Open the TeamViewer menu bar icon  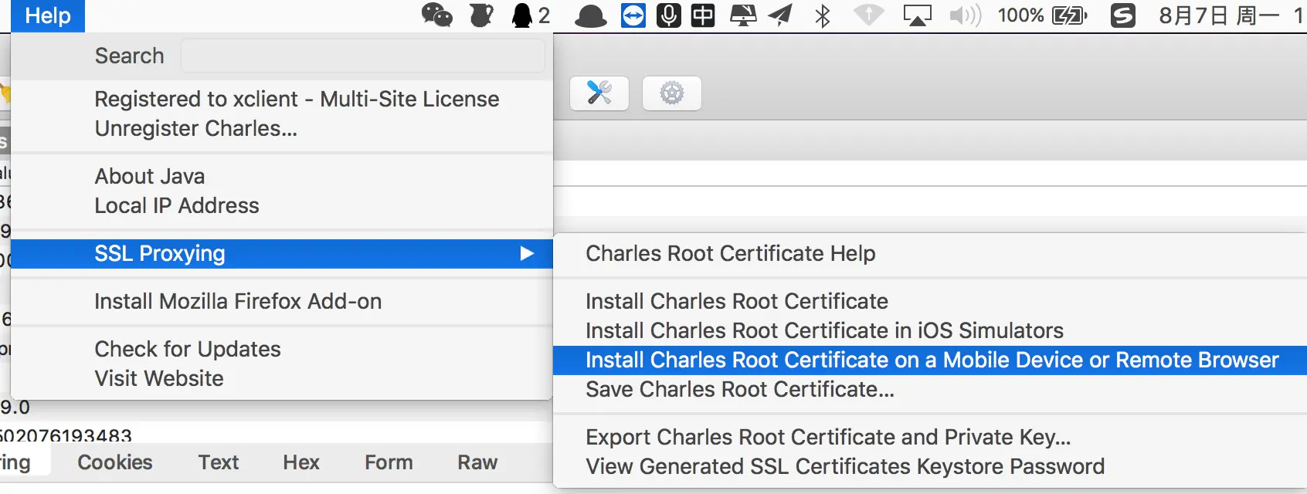point(633,15)
